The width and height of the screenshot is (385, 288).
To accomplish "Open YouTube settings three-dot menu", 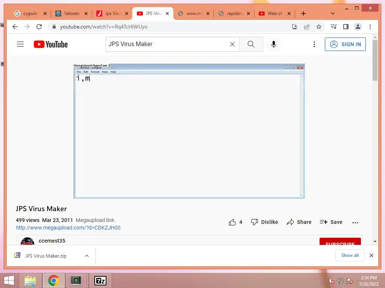I will (314, 44).
